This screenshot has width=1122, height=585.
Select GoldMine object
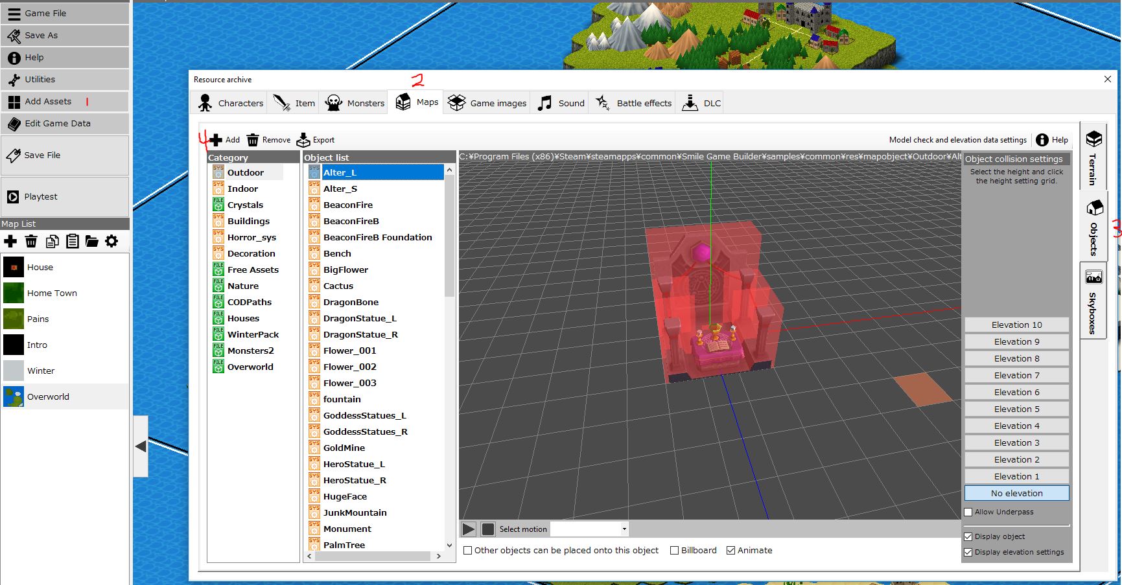pyautogui.click(x=375, y=448)
